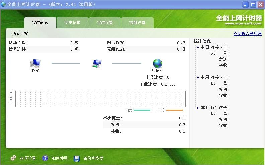The height and width of the screenshot is (165, 265).
Task: Open 选项设置 gear icon
Action: coord(13,158)
